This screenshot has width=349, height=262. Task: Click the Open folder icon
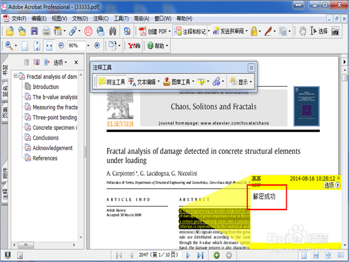(x=10, y=31)
